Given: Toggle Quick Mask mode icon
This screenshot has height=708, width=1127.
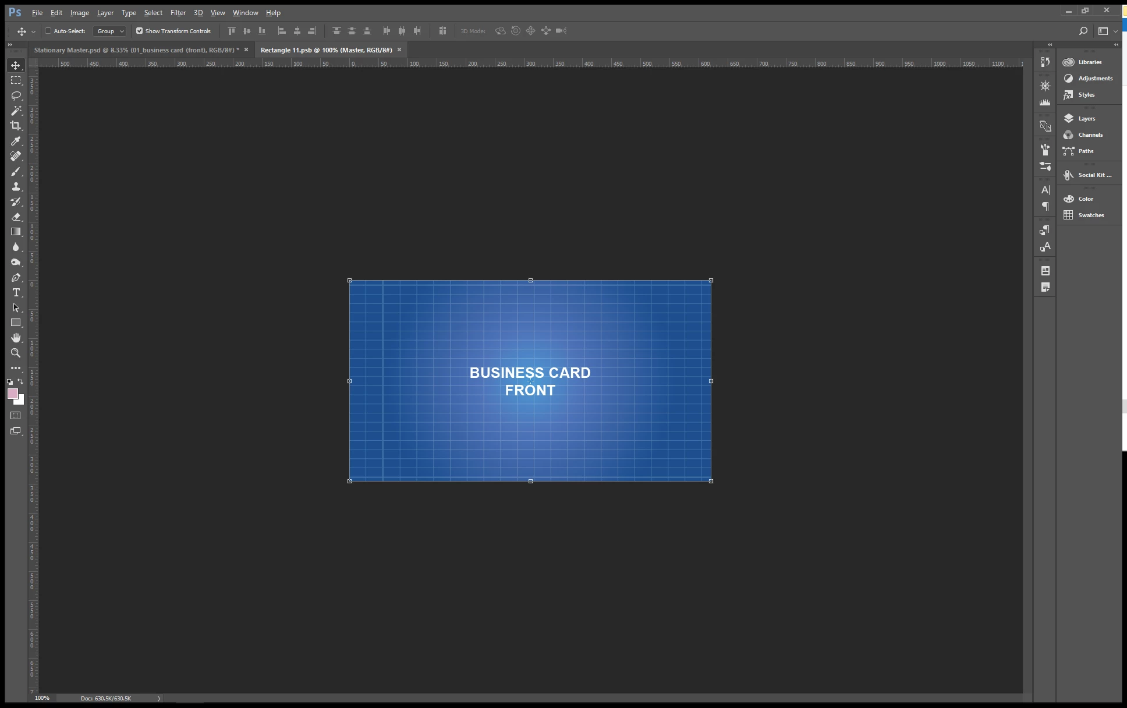Looking at the screenshot, I should (x=16, y=416).
